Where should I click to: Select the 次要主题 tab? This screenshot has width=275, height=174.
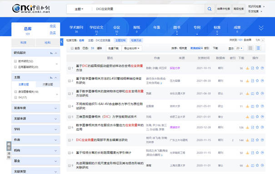click(x=48, y=85)
